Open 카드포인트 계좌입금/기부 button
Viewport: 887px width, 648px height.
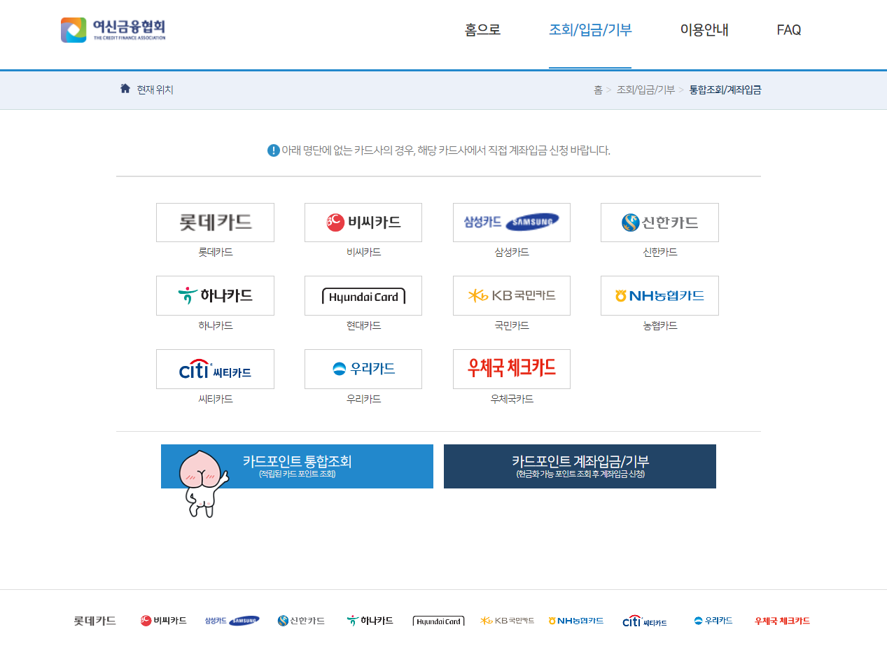[580, 466]
